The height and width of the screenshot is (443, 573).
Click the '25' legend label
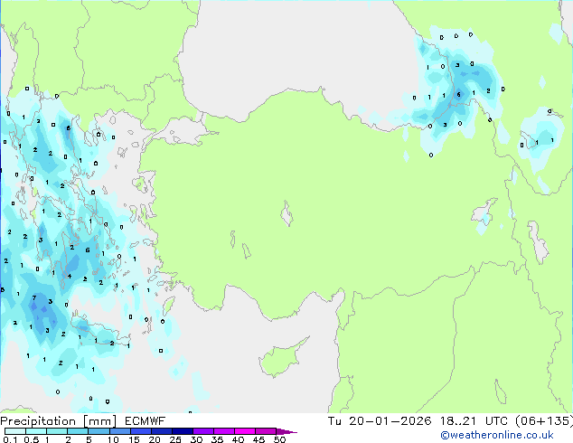point(175,439)
